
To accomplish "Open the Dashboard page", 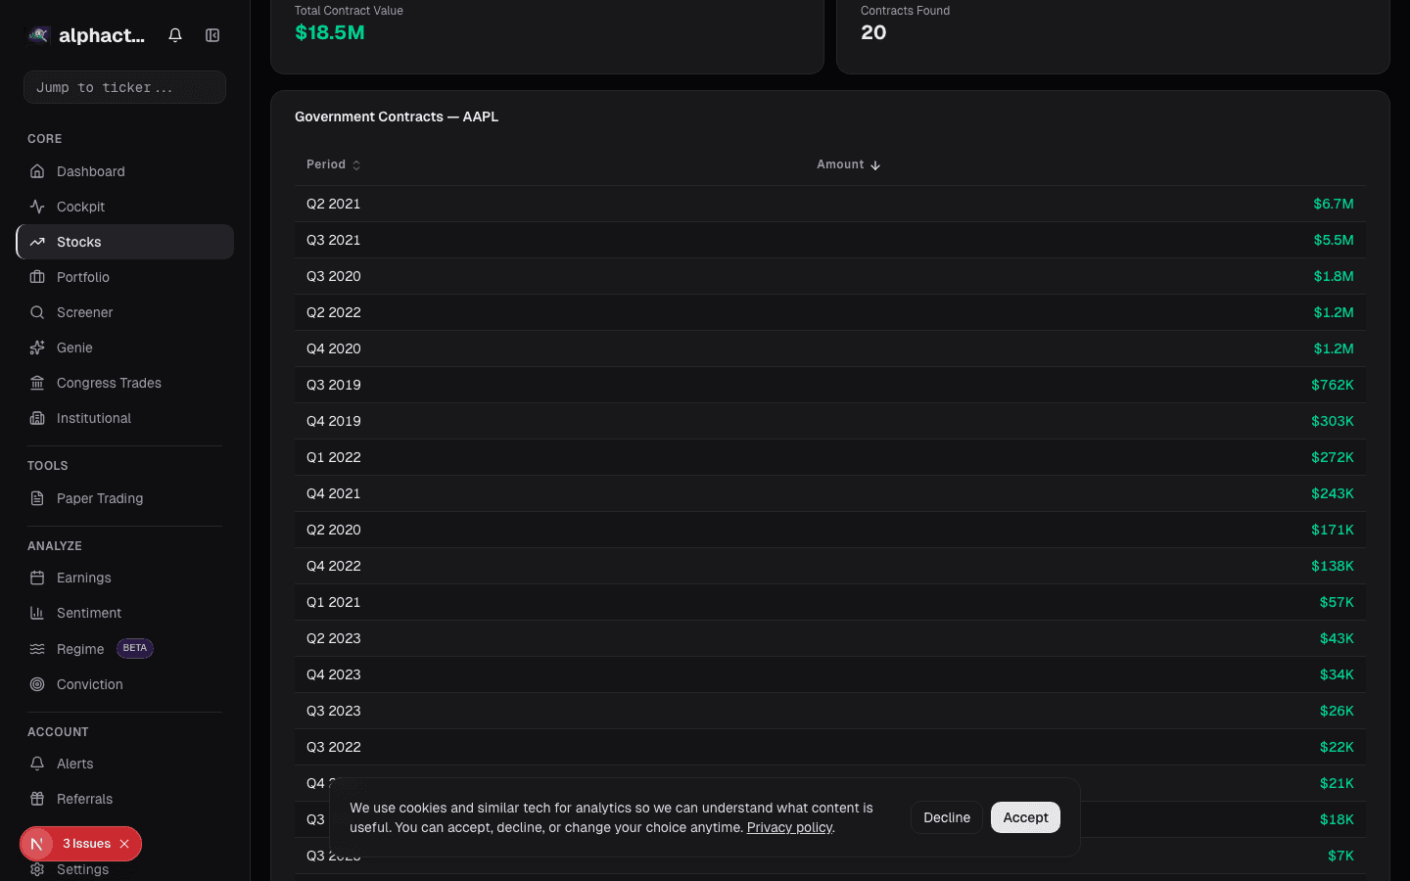I will (x=88, y=171).
